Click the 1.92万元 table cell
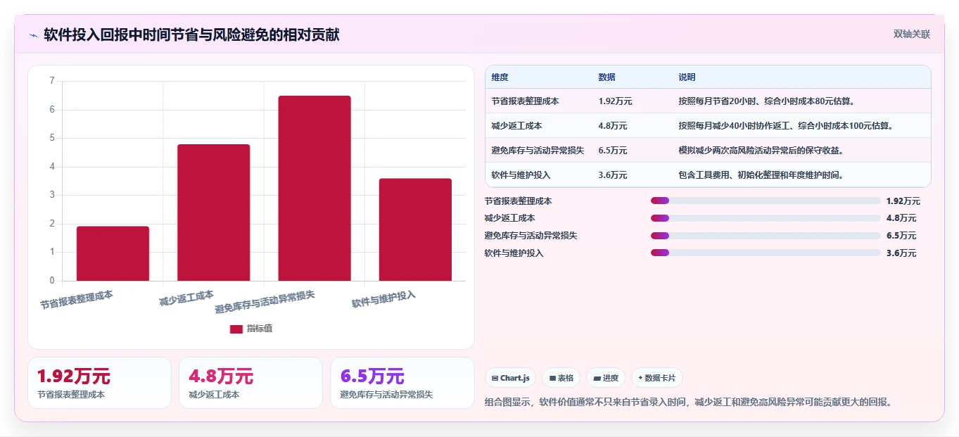Viewport: 959px width, 437px height. [x=616, y=101]
